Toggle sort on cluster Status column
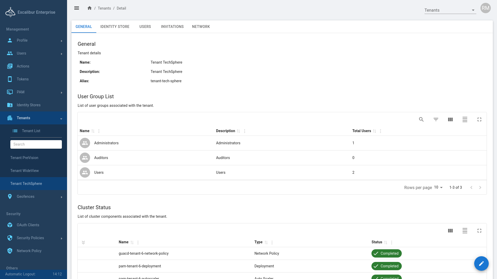The height and width of the screenshot is (279, 497). coord(386,243)
